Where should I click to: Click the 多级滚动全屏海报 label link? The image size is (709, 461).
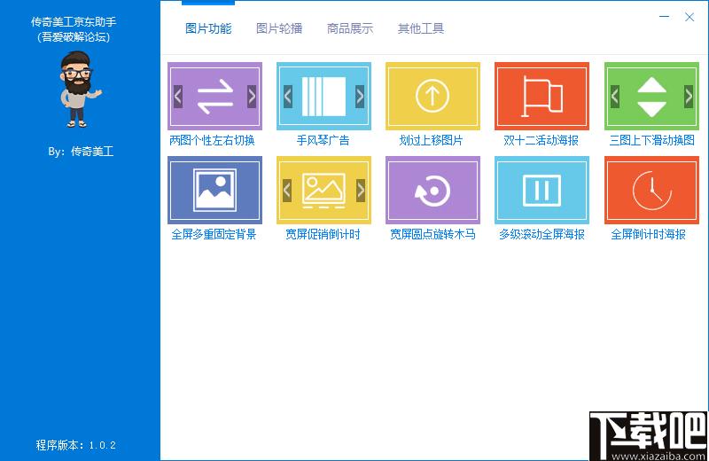pos(541,234)
